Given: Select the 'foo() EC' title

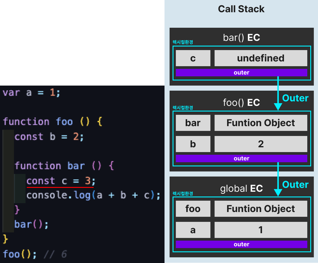Looking at the screenshot, I should pos(241,103).
